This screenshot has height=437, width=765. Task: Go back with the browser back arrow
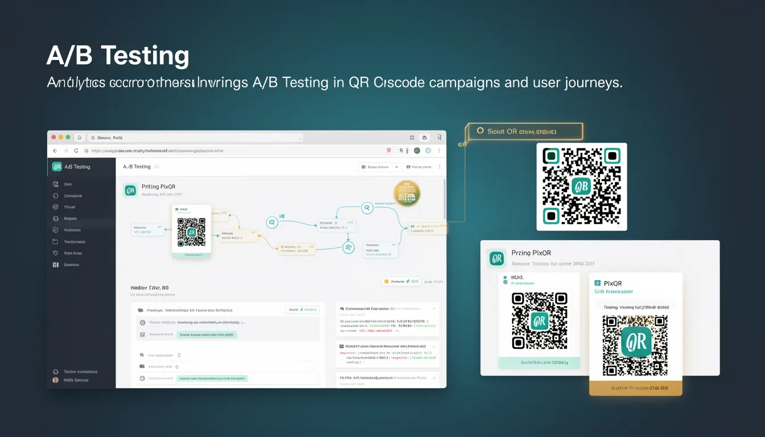coord(55,151)
